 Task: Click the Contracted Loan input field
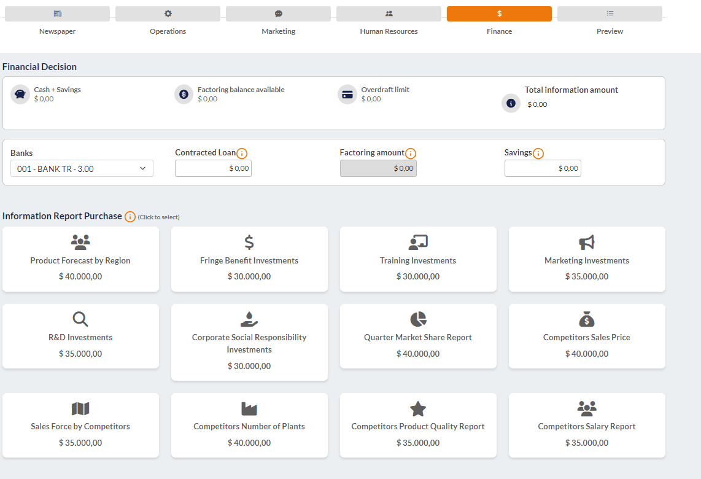(x=213, y=168)
